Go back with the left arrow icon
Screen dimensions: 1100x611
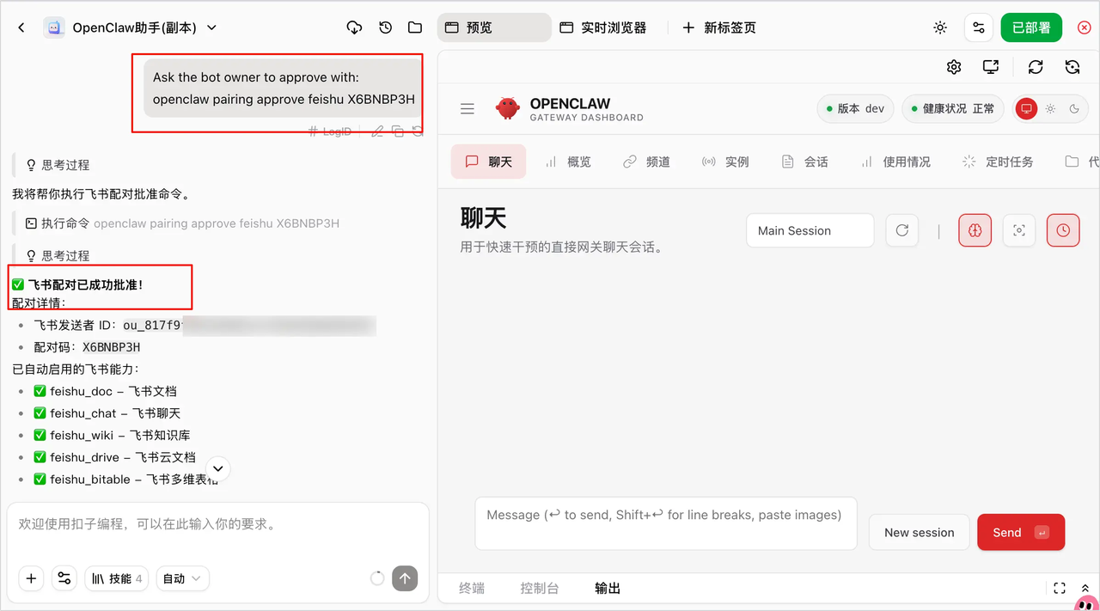(x=21, y=27)
